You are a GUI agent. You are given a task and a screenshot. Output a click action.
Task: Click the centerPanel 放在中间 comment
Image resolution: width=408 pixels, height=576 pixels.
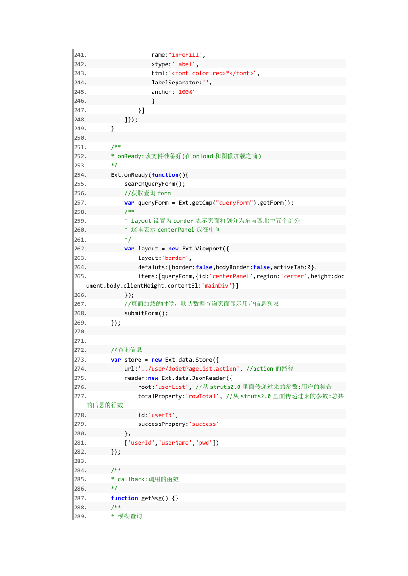coord(172,230)
